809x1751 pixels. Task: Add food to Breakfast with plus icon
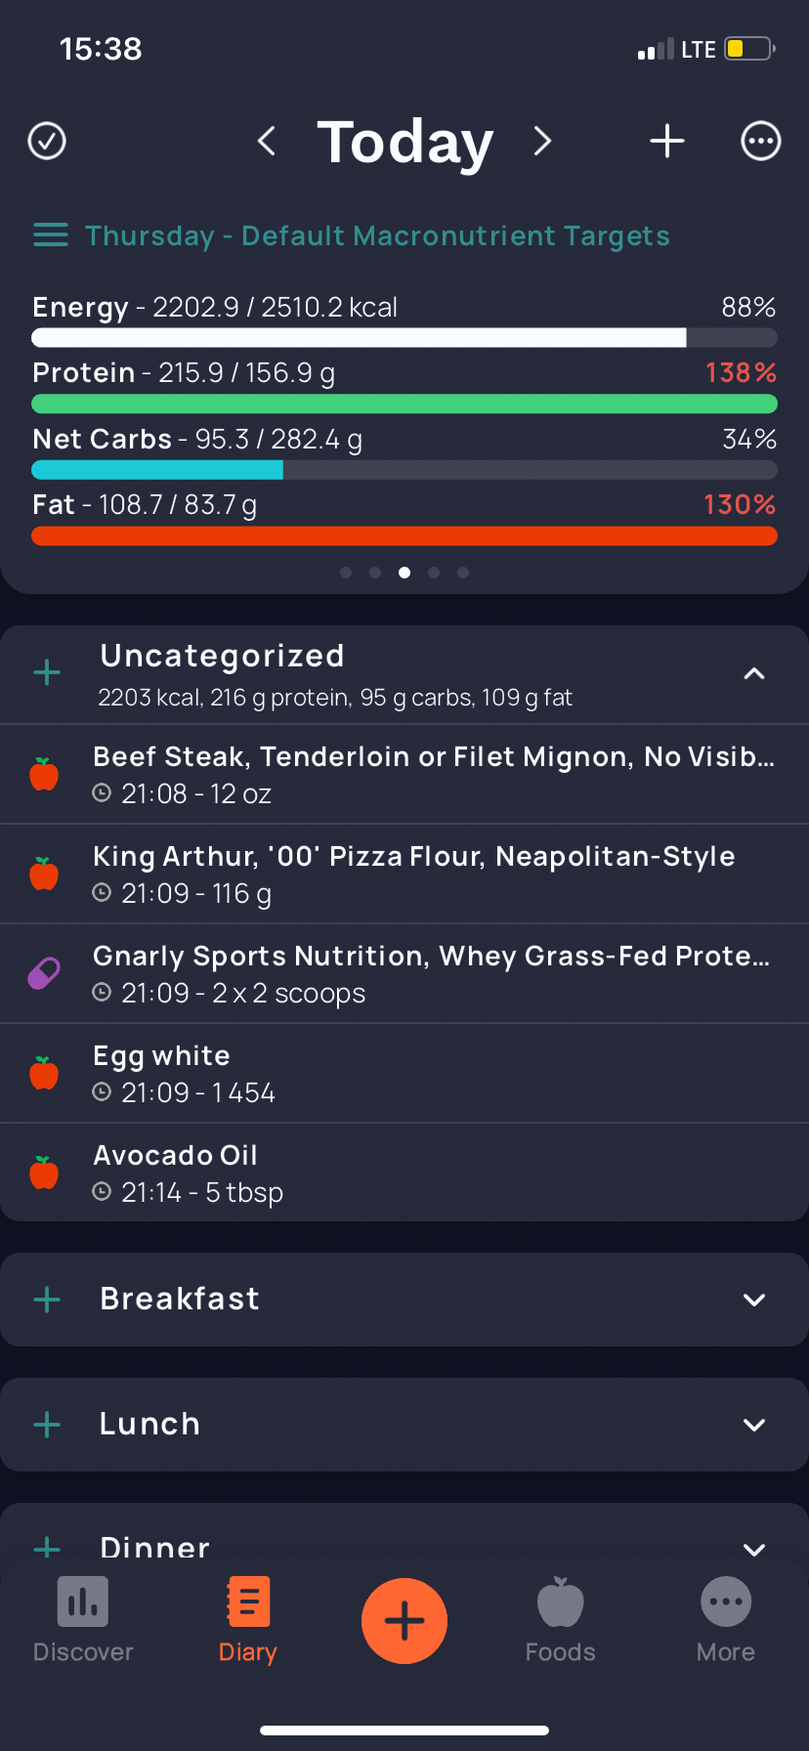coord(47,1300)
